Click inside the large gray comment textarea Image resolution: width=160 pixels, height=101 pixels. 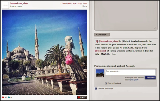coord(126,15)
